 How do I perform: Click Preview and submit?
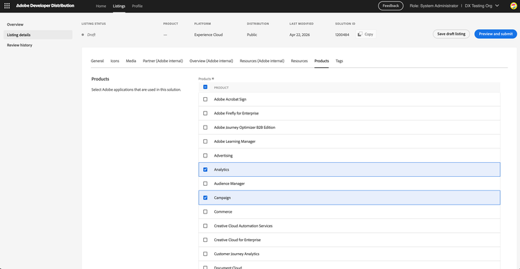tap(496, 34)
